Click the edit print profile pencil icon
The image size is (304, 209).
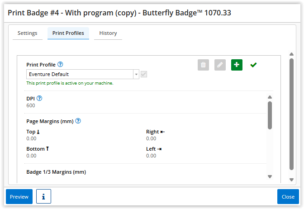point(220,65)
